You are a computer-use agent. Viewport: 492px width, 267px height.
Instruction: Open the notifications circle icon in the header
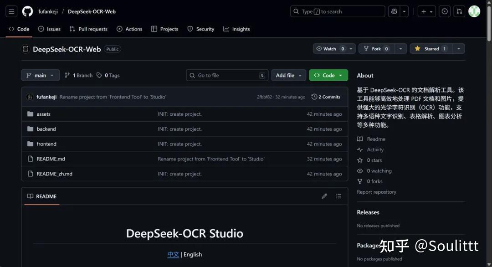click(x=445, y=11)
